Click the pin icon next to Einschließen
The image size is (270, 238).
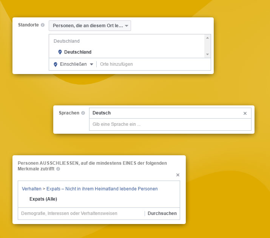pyautogui.click(x=56, y=64)
